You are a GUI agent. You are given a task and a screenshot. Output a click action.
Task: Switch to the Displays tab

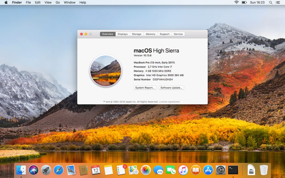[x=123, y=34]
